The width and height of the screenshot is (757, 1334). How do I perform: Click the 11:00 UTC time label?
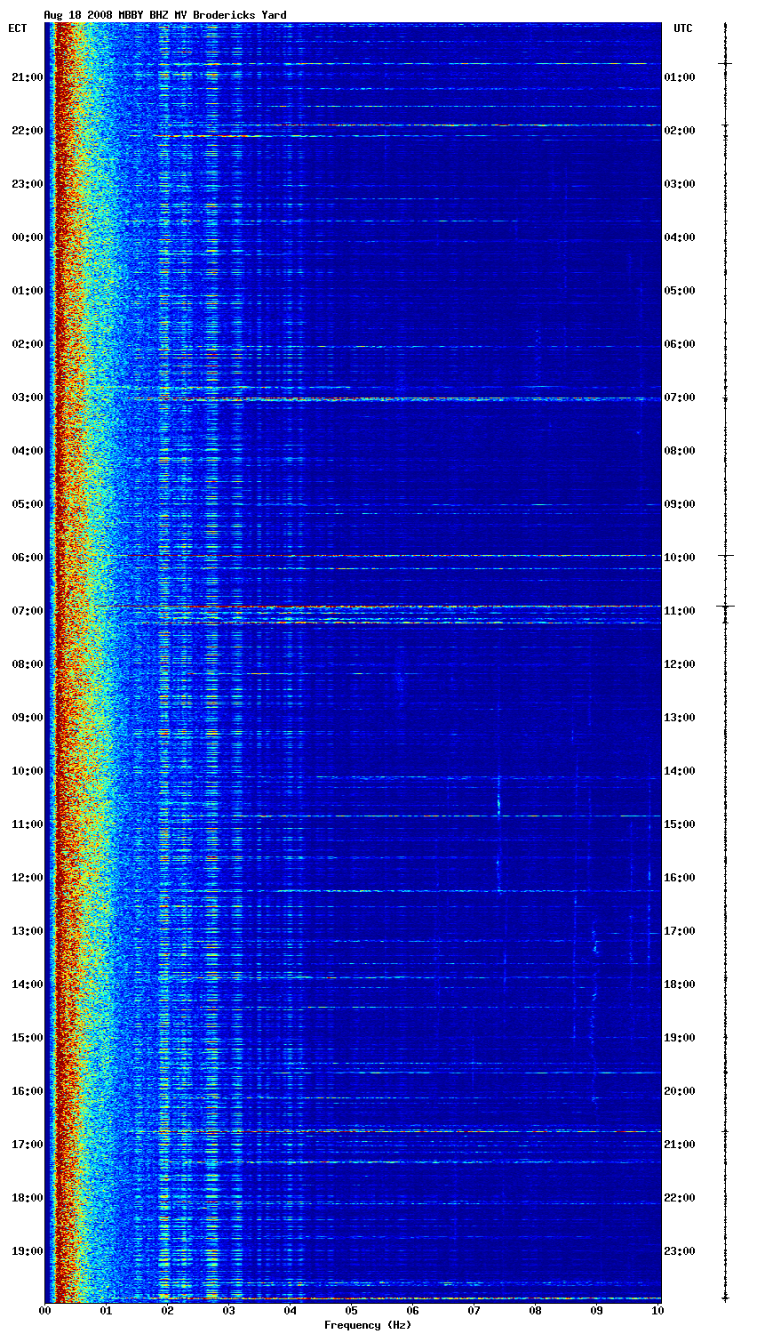point(680,611)
